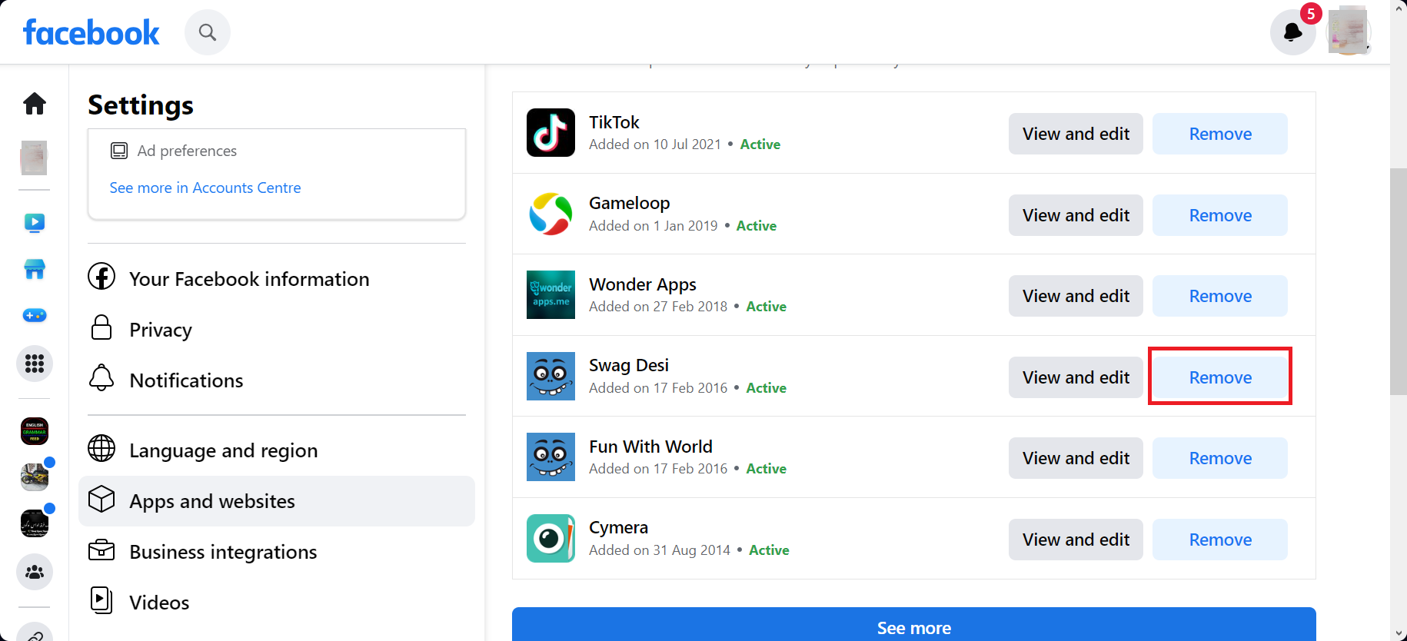Click the "Added on 27 Feb 2018" text
This screenshot has width=1407, height=641.
(x=658, y=307)
